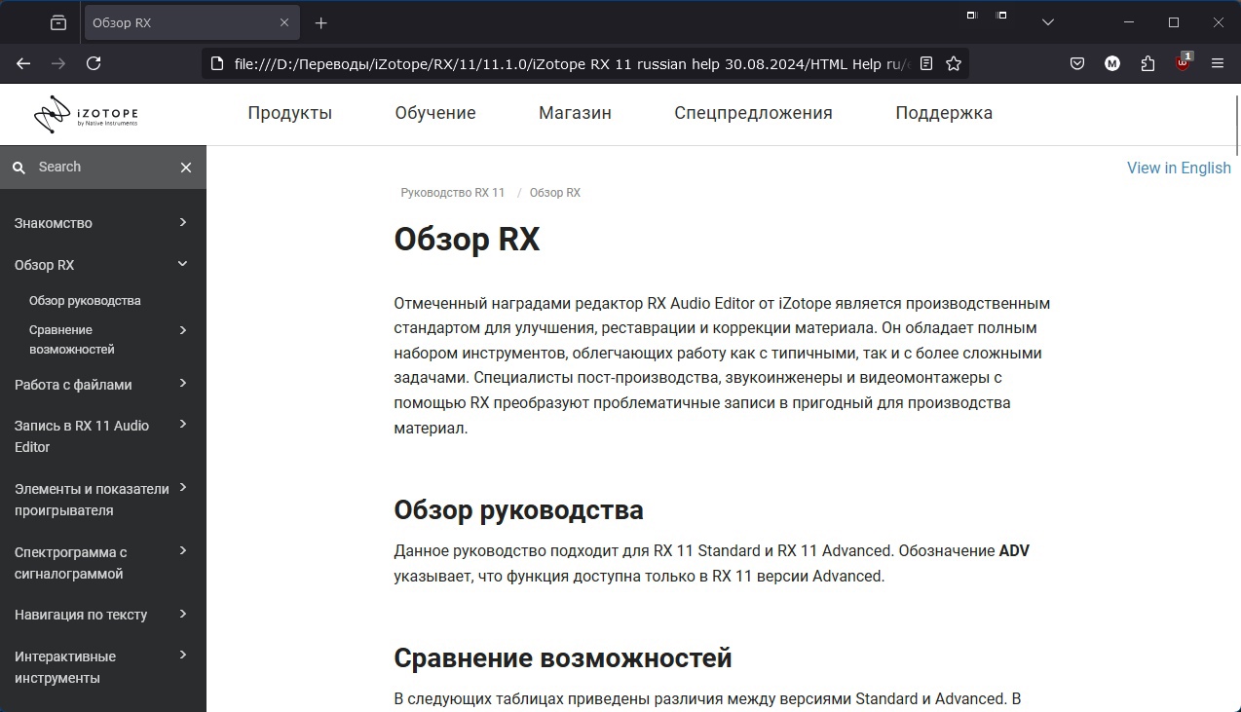Close the Обзор RX browser tab

(284, 22)
